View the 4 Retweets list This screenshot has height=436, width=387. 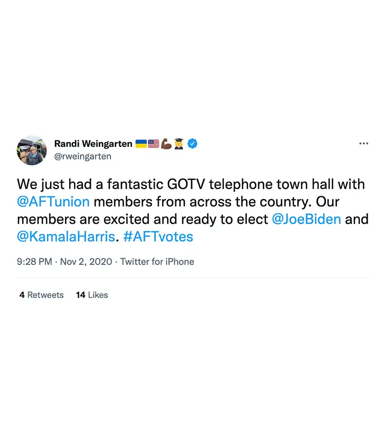[x=42, y=295]
